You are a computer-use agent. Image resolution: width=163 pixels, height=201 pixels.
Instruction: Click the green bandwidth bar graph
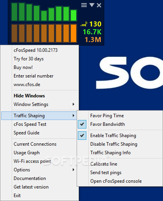44,12
